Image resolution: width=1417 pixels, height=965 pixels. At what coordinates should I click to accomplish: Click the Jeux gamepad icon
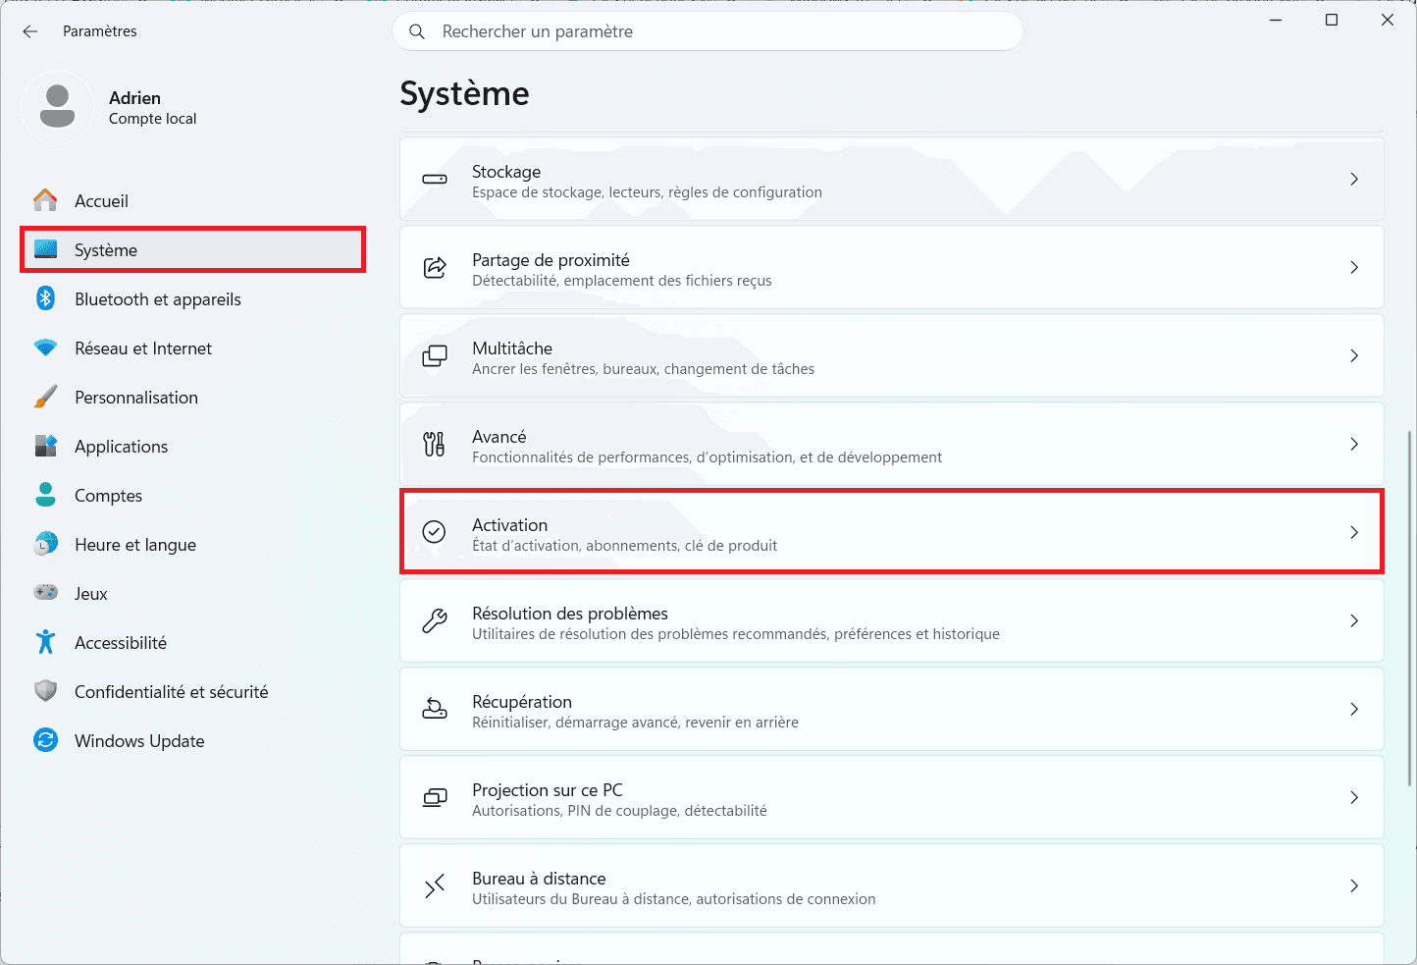[45, 593]
